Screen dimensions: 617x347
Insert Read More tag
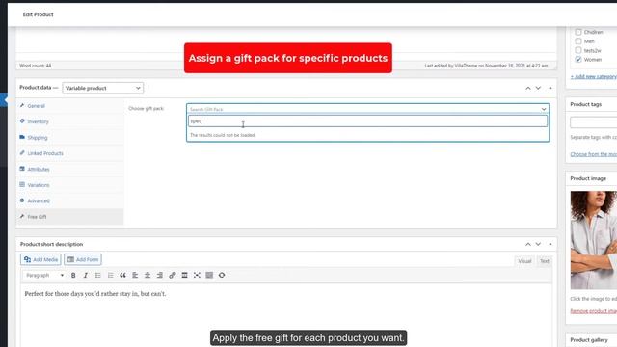click(184, 276)
